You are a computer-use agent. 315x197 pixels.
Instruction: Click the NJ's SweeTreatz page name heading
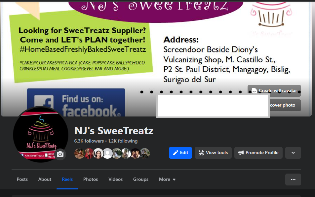coord(114,131)
